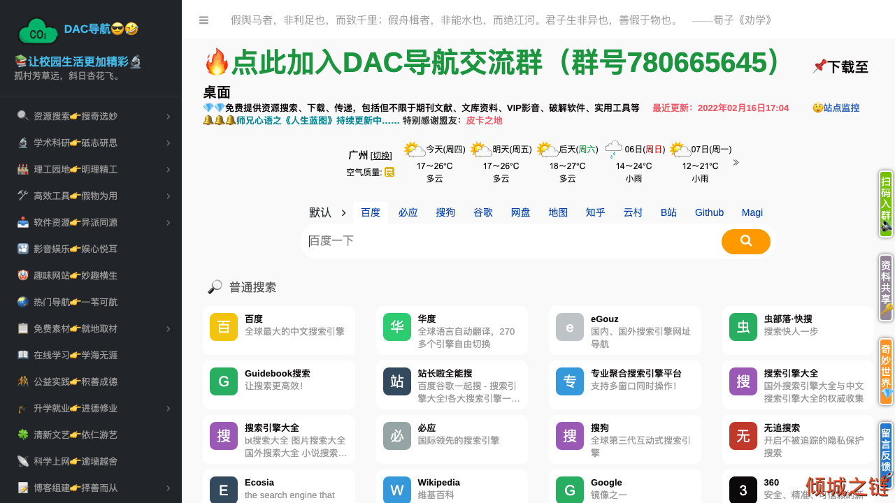Open 科学上网 sidebar item
Screen dimensions: 895x503
tap(91, 461)
